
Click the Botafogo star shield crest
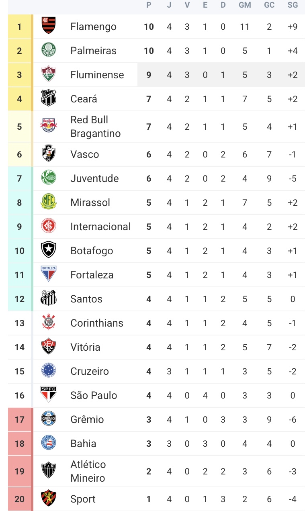pos(49,251)
